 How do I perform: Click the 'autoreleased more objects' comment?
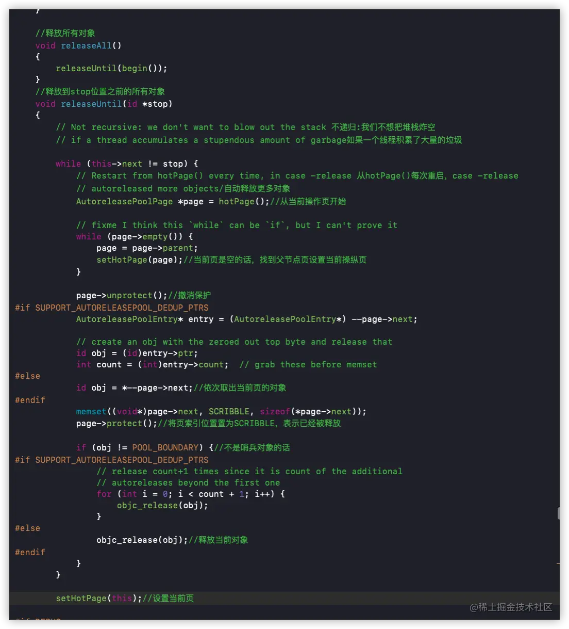(x=183, y=188)
